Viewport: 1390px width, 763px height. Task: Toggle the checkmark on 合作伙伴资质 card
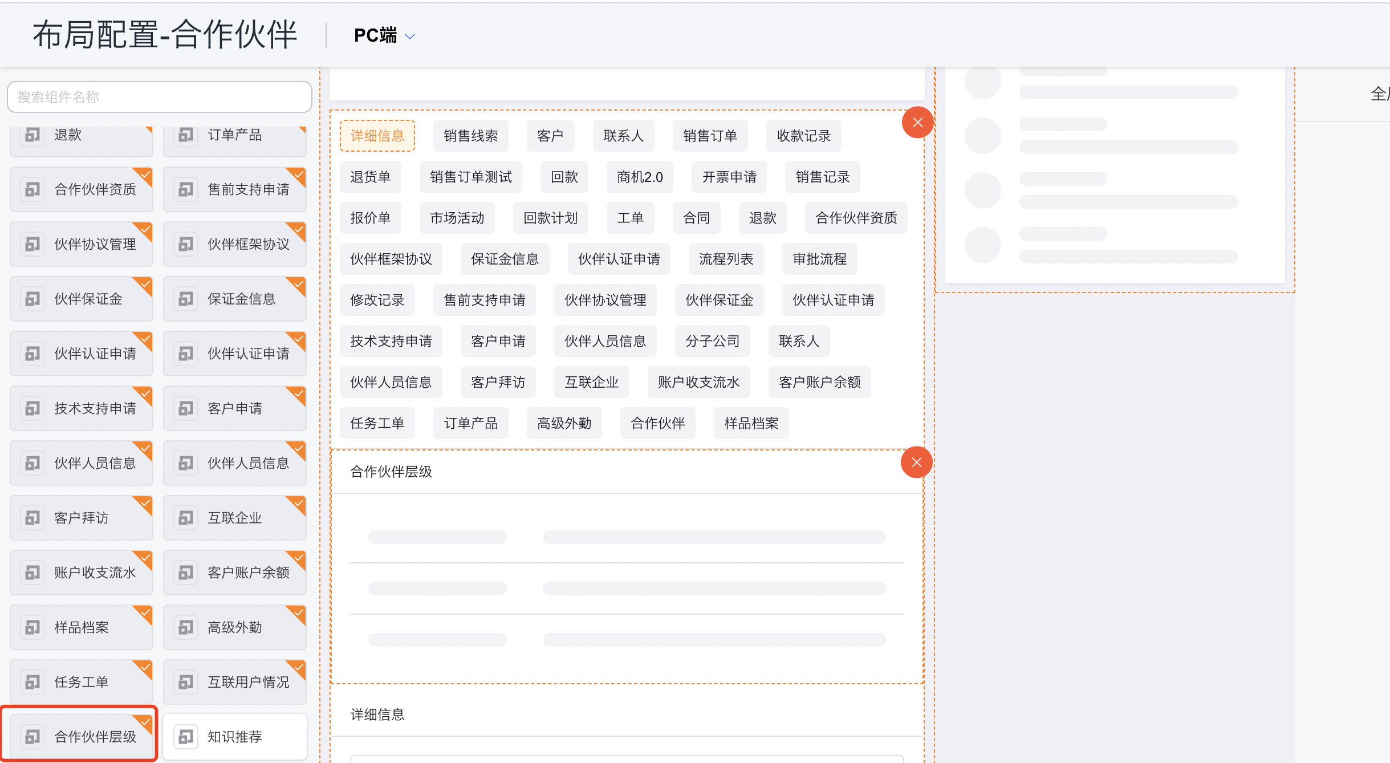(145, 174)
